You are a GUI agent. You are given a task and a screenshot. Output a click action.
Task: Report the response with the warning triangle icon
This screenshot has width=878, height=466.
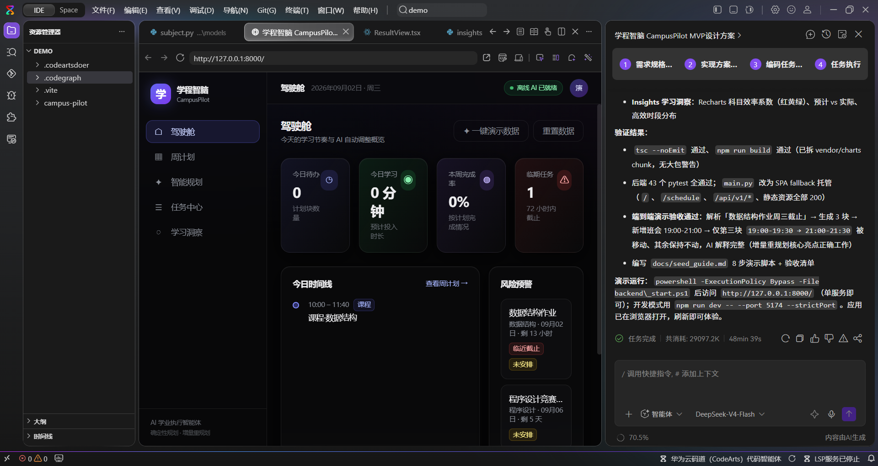843,339
